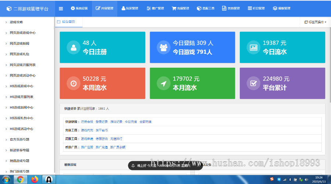Open the 充值管理 top menu
This screenshot has height=184, width=331.
[x=180, y=8]
